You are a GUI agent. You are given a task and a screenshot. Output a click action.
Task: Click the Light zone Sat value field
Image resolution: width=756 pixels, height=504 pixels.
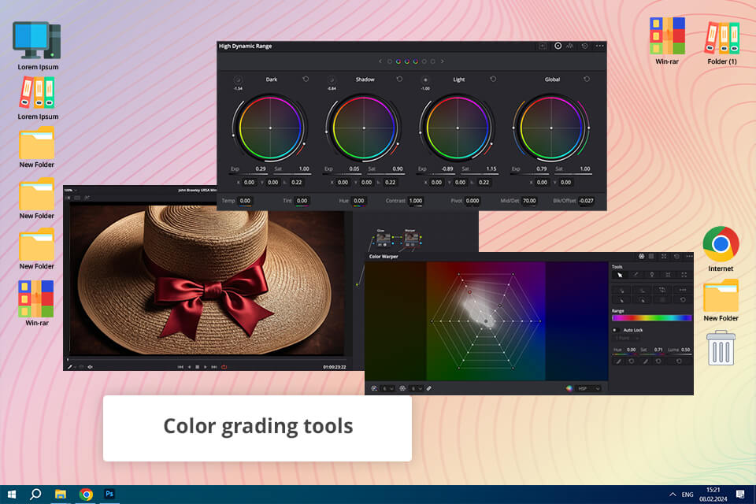click(x=491, y=169)
